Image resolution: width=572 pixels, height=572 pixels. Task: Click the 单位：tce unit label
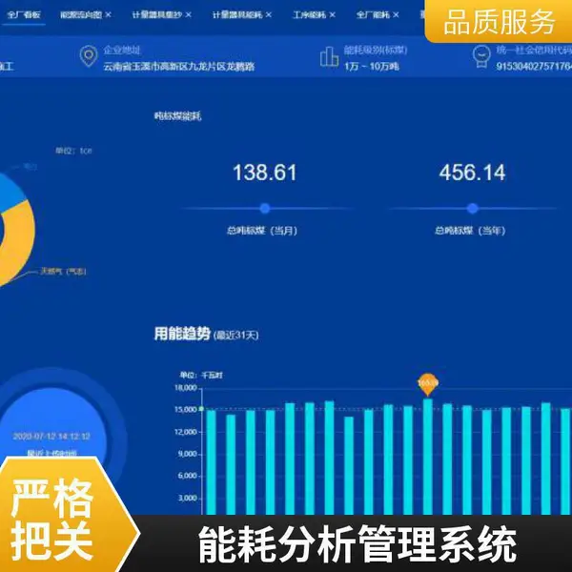coord(73,151)
